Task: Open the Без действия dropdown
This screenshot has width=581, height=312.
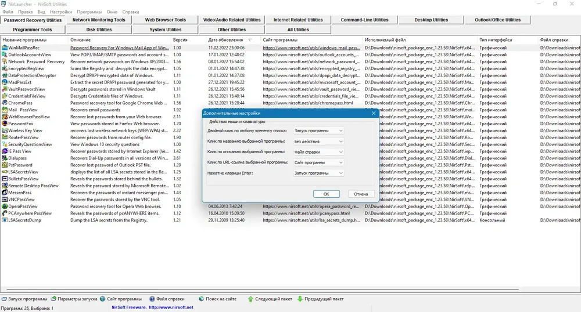Action: 318,142
